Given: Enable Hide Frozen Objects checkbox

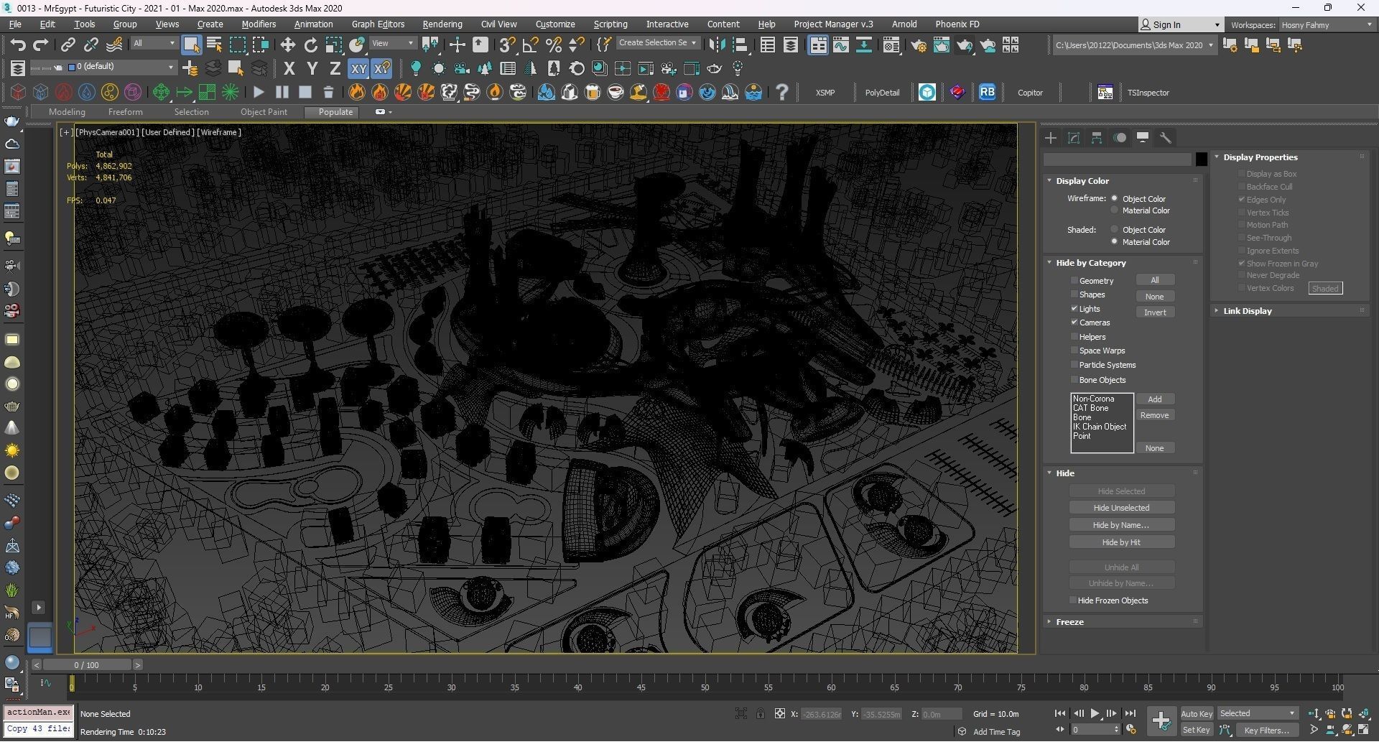Looking at the screenshot, I should (1073, 600).
